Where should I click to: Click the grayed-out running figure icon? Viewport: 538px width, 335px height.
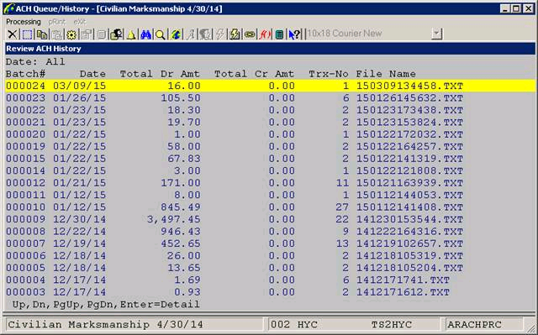[191, 34]
